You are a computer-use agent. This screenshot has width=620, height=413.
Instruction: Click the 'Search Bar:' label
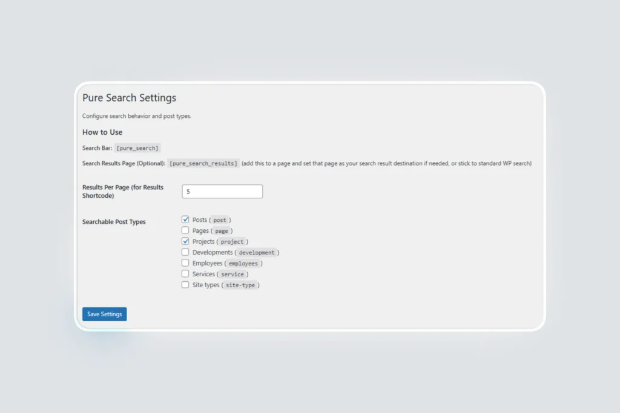tap(97, 148)
